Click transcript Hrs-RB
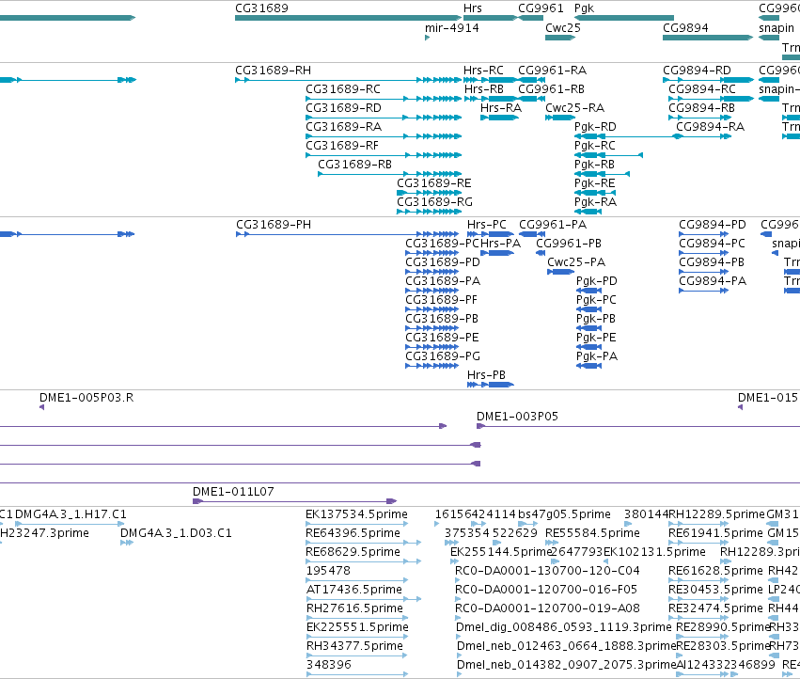Image resolution: width=800 pixels, height=679 pixels. [484, 89]
